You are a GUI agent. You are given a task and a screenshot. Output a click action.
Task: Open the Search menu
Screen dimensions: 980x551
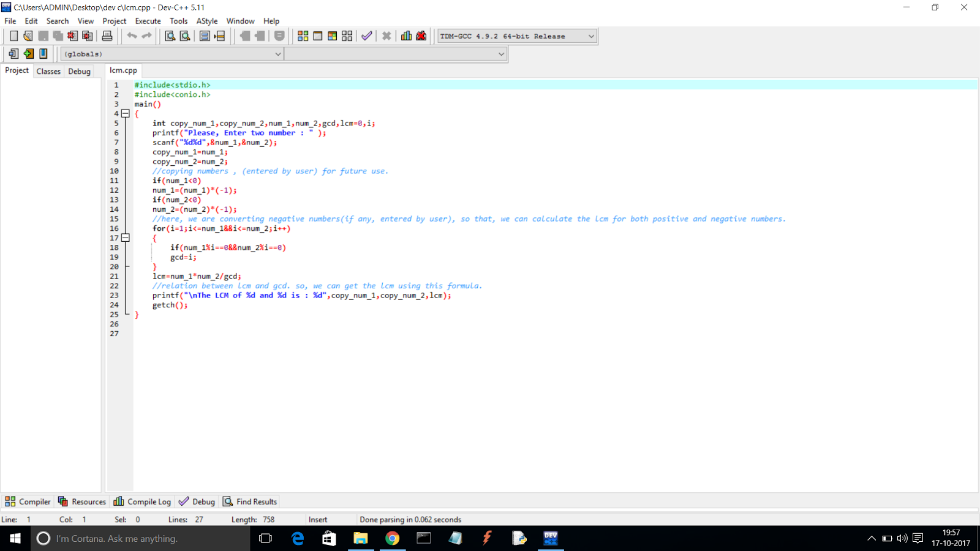(58, 21)
